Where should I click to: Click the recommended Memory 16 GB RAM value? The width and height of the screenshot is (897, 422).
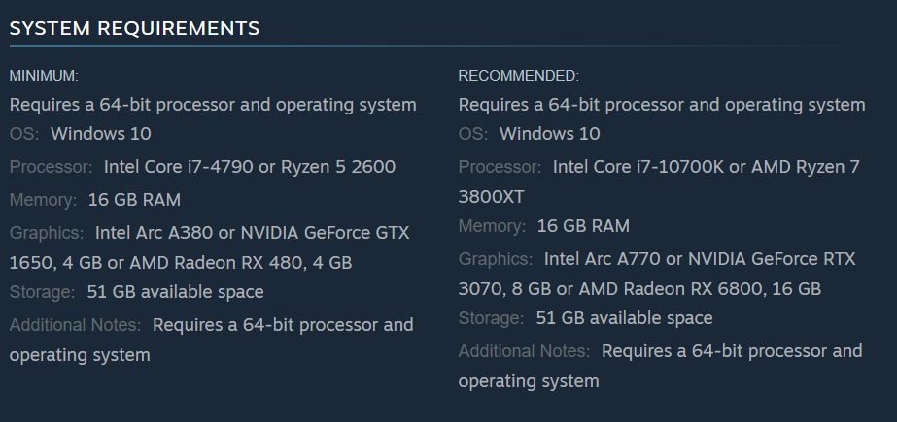point(583,226)
